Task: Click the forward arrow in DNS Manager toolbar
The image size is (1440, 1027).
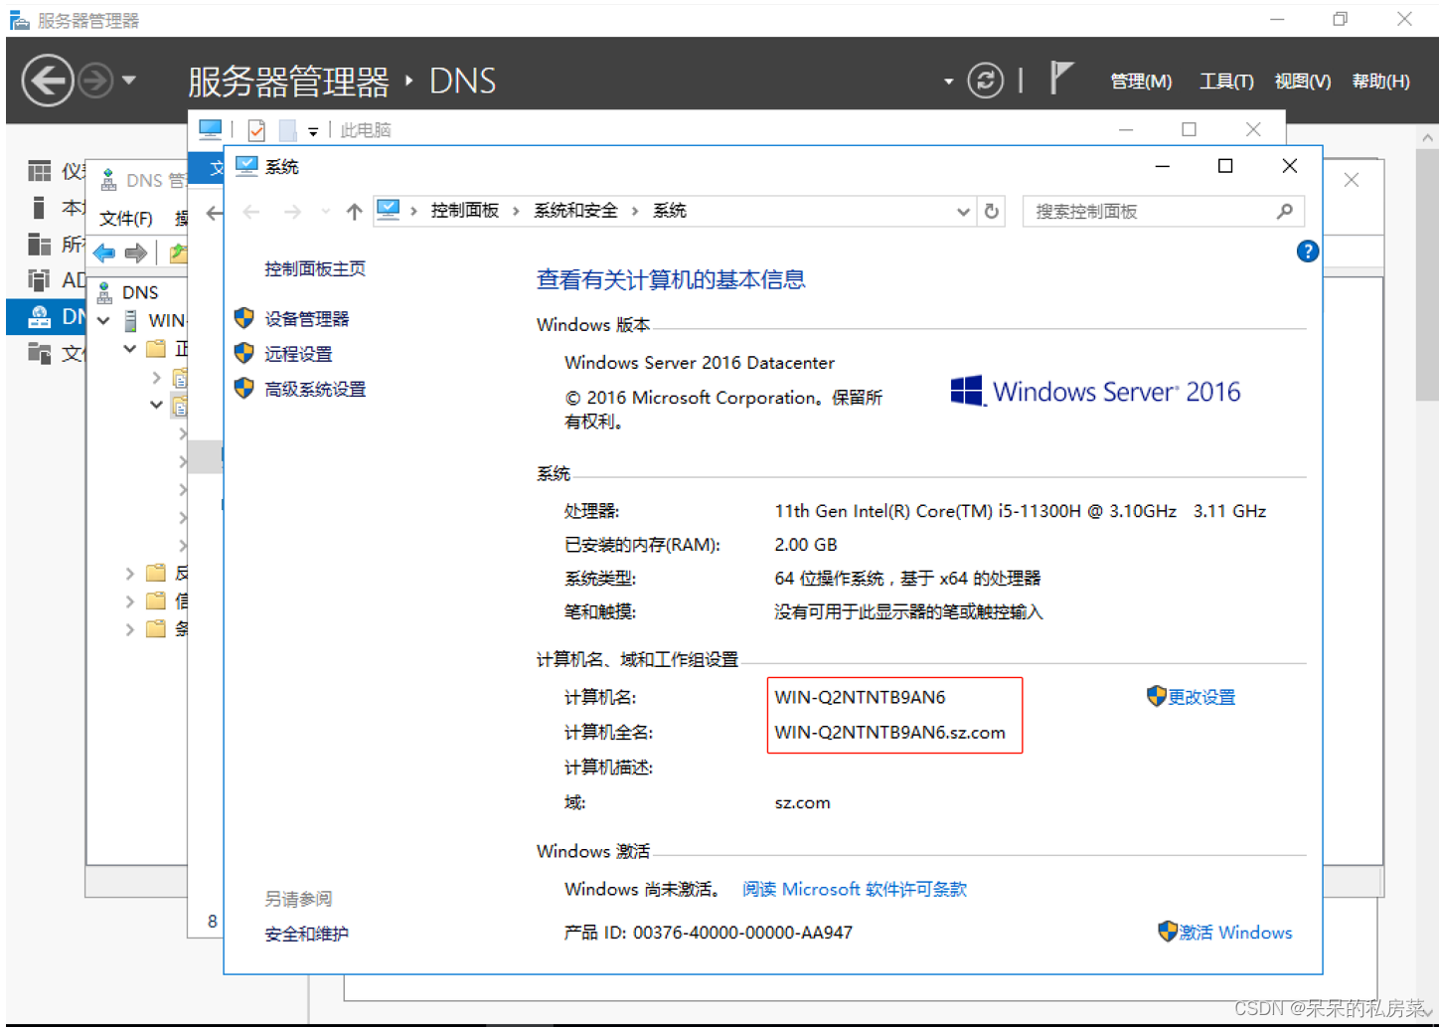Action: 136,253
